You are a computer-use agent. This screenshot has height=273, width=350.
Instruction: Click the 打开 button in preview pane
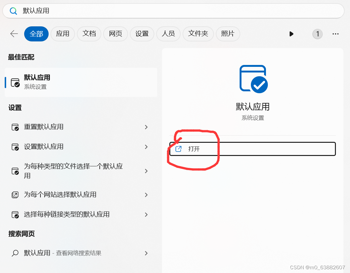coord(252,149)
